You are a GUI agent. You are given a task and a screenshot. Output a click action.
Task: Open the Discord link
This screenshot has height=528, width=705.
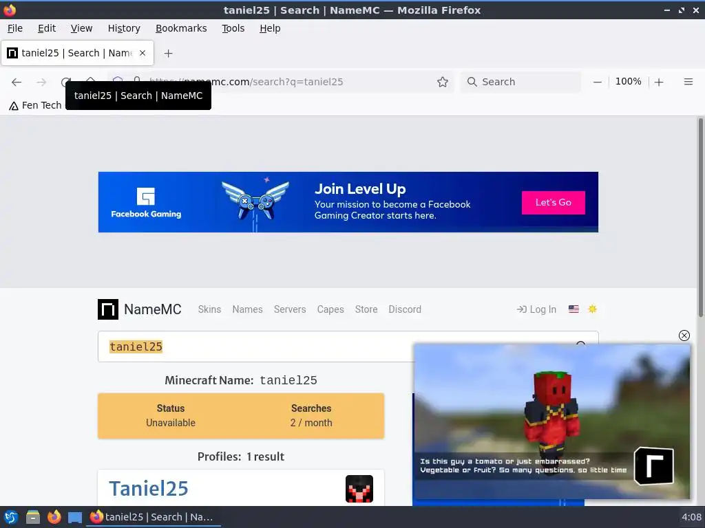(405, 309)
